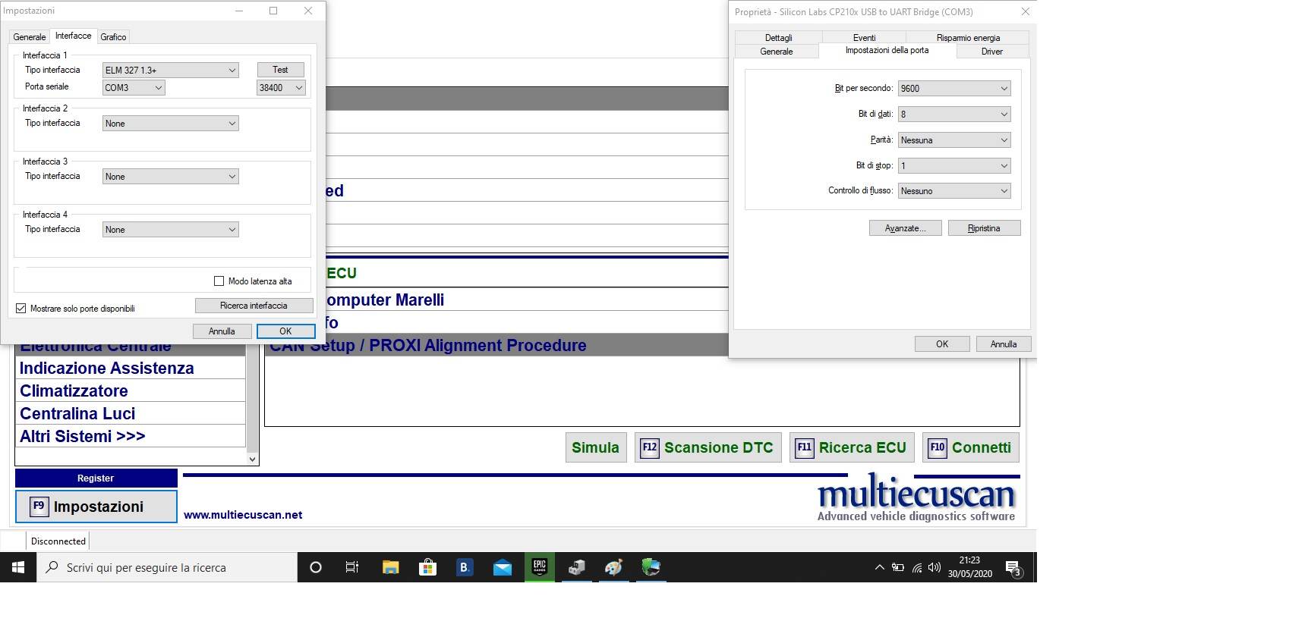Open the Interfacce tab in Impostazioni

coord(73,36)
